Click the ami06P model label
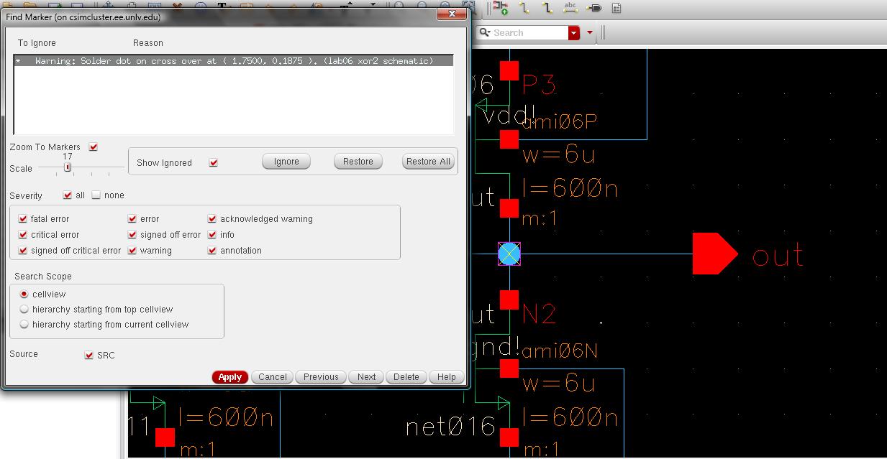The image size is (887, 459). coord(560,122)
